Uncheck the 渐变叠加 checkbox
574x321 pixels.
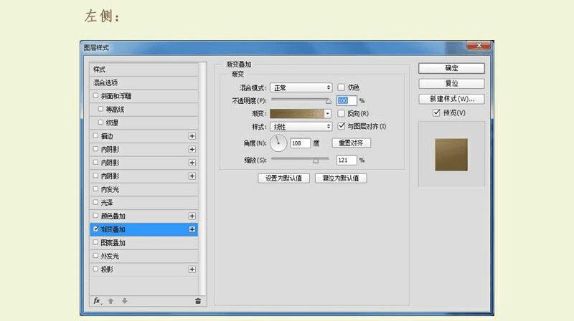point(95,229)
